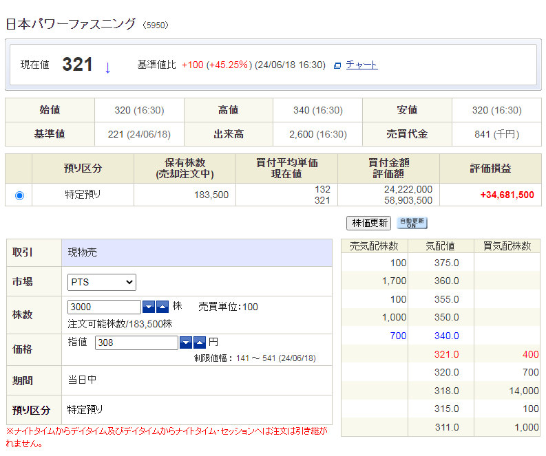This screenshot has width=546, height=456.
Task: Select the 特定預り radio button
Action: [x=19, y=195]
